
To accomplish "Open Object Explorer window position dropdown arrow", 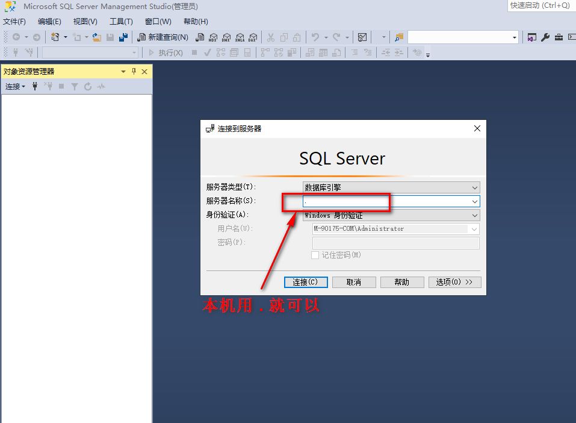I will pos(123,71).
